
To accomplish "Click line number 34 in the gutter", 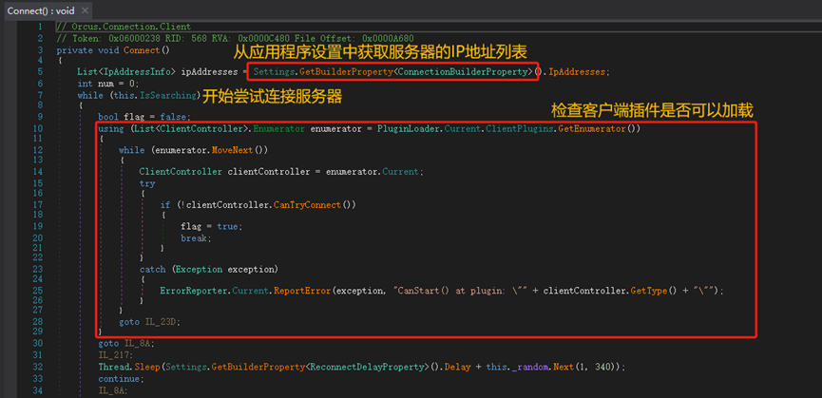I will click(37, 390).
